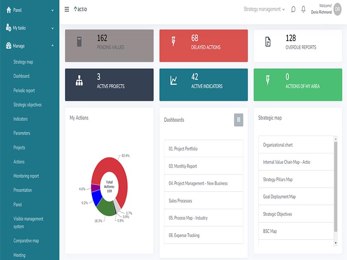Open the 03. Monthly Report dashboard
Image resolution: width=347 pixels, height=260 pixels.
(203, 166)
